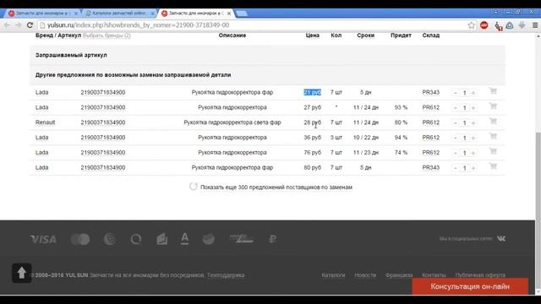The image size is (541, 304).
Task: Click the ruble payment icon
Action: (272, 239)
